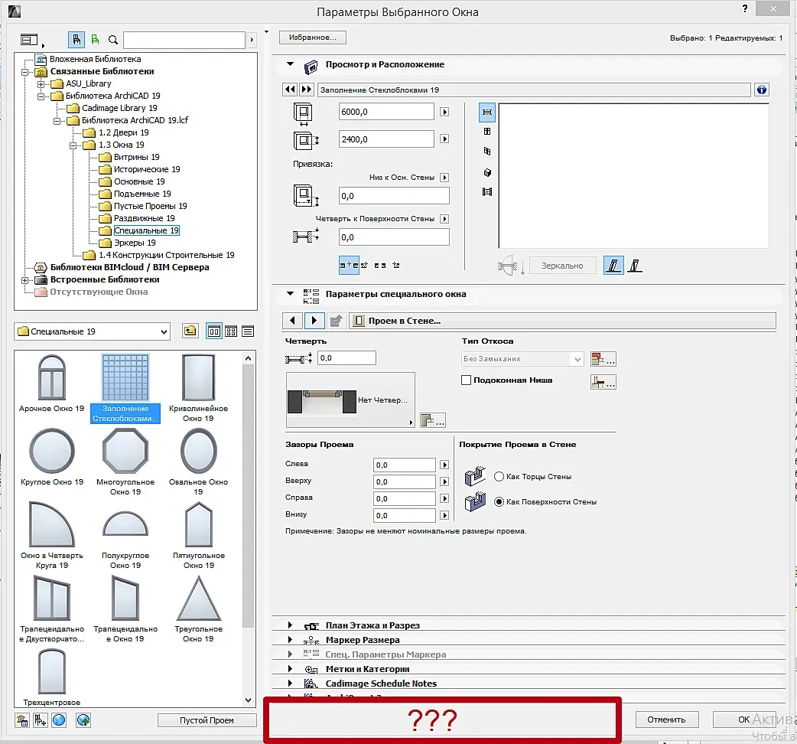Screen dimensions: 797x744
Task: Click the window width field 6000,0
Action: 386,112
